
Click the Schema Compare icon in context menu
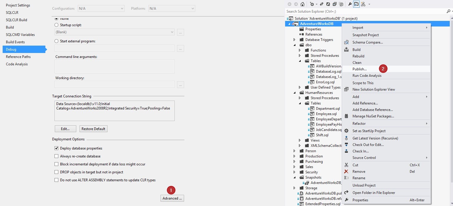346,42
